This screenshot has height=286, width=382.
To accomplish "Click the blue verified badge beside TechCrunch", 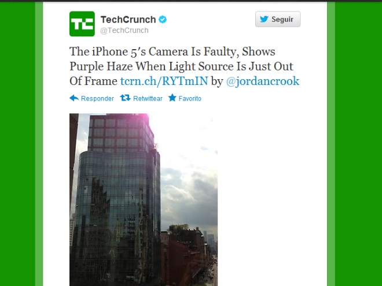I will [x=163, y=20].
